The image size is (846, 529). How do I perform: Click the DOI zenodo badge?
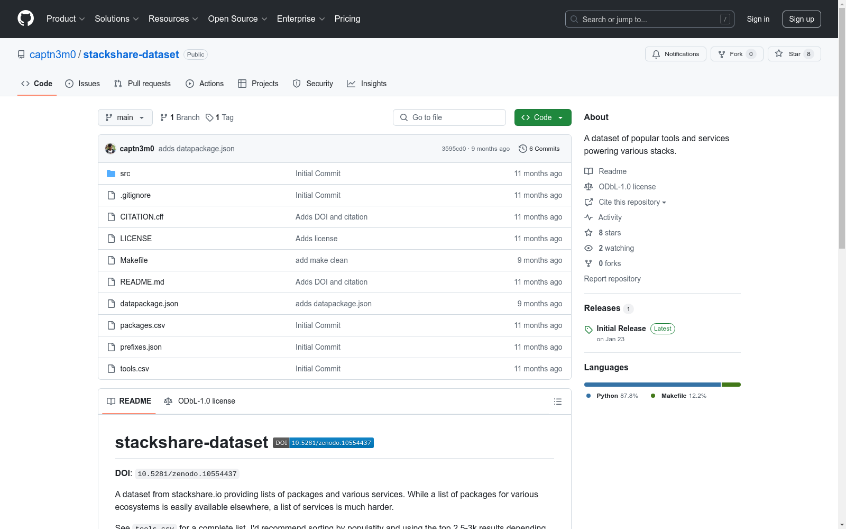point(323,443)
